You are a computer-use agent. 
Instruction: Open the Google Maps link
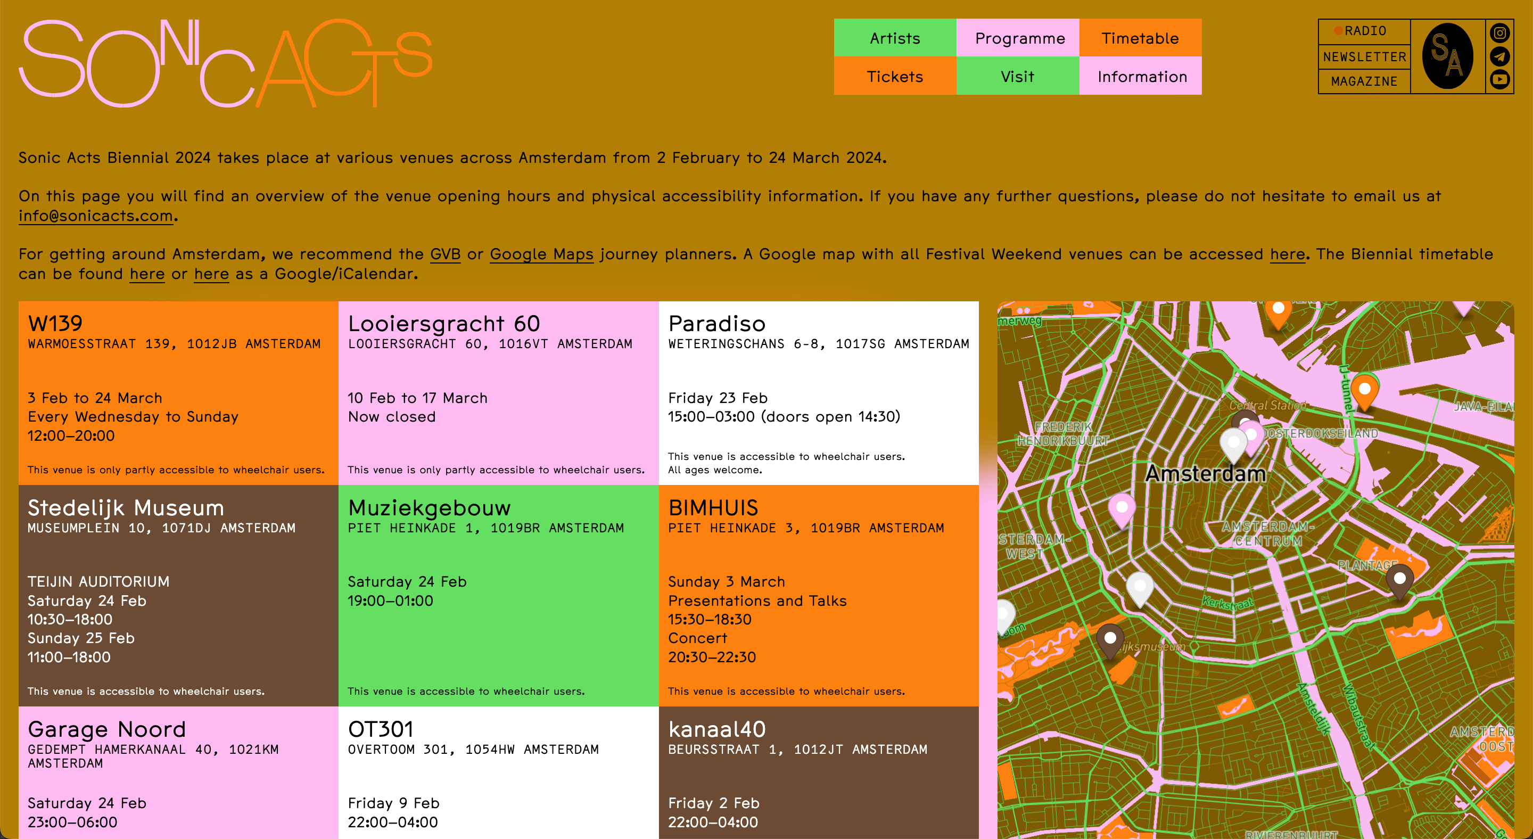pyautogui.click(x=541, y=254)
